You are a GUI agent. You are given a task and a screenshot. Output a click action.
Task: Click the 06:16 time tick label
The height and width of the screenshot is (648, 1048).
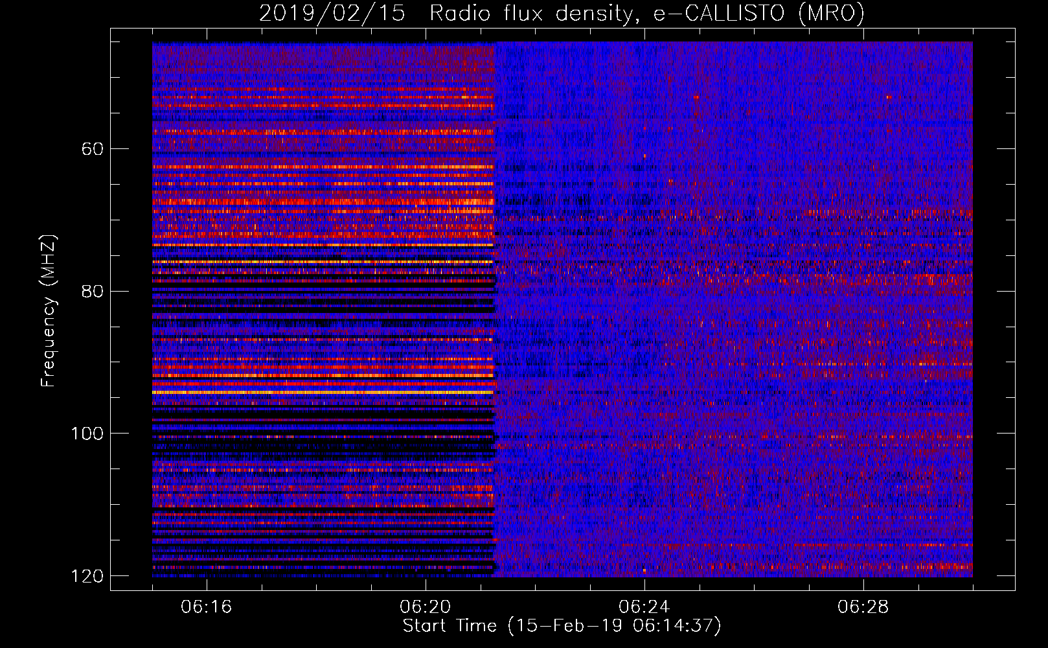pyautogui.click(x=207, y=607)
